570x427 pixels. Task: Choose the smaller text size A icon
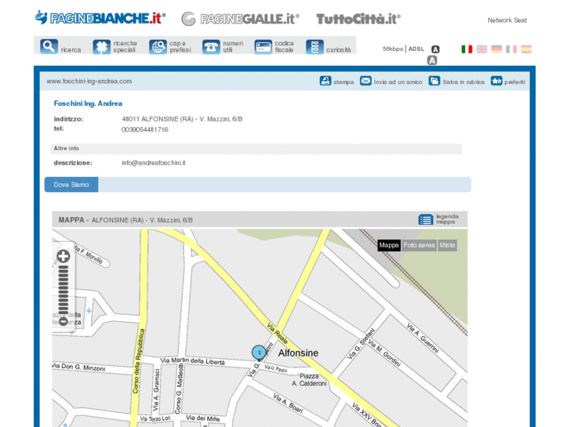(x=435, y=49)
